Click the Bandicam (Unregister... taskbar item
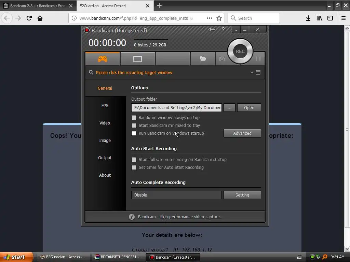The width and height of the screenshot is (350, 262). click(173, 257)
